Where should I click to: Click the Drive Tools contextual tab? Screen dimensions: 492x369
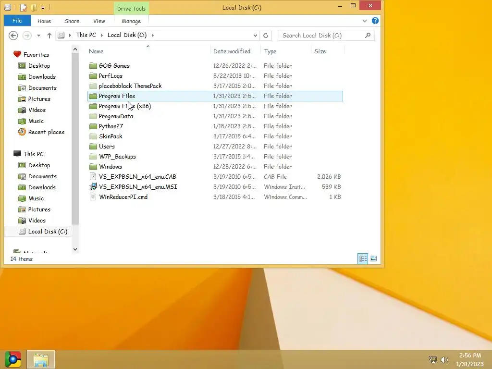131,9
